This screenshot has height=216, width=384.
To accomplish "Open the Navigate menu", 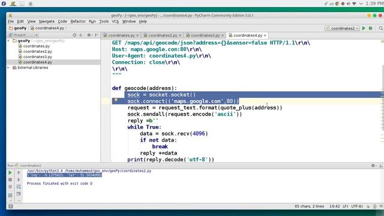I will tap(47, 22).
